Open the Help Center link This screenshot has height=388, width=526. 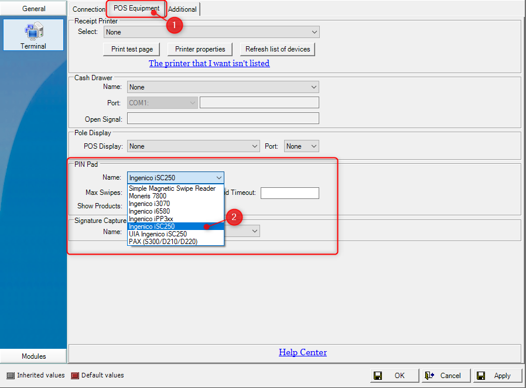click(x=303, y=352)
